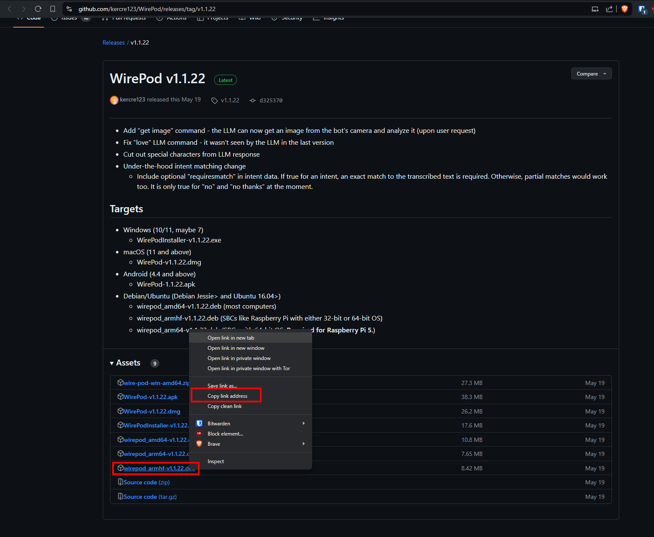The height and width of the screenshot is (537, 654).
Task: Download WirePodInstaller-v1.1.22 asset
Action: click(156, 425)
